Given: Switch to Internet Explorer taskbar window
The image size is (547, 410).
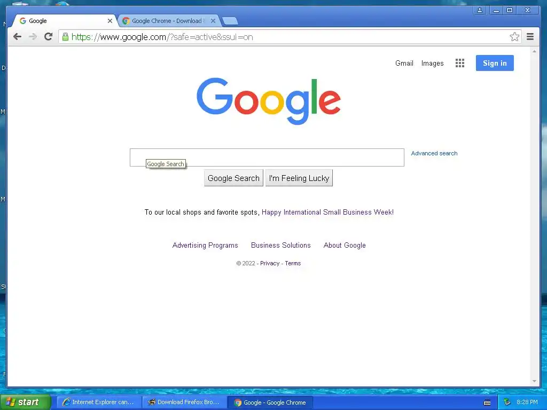Looking at the screenshot, I should pyautogui.click(x=99, y=403).
